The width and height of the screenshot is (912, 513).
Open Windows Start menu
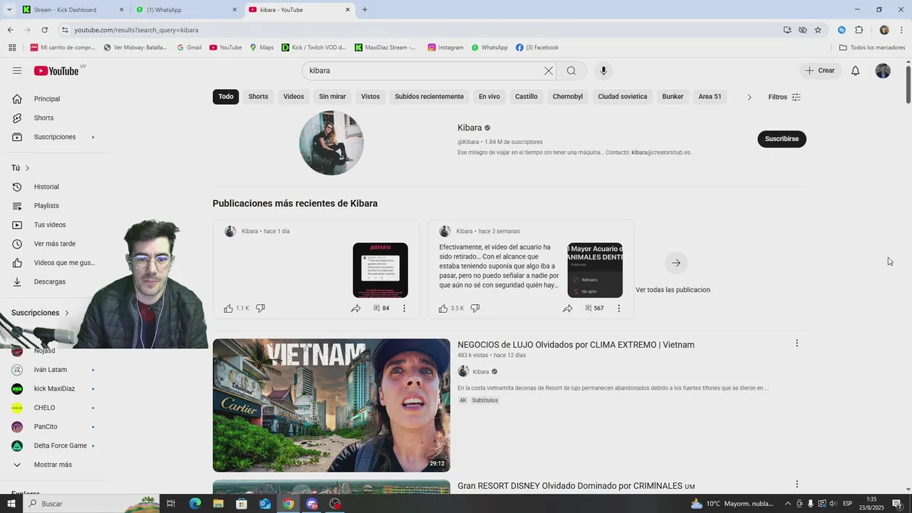coord(11,504)
